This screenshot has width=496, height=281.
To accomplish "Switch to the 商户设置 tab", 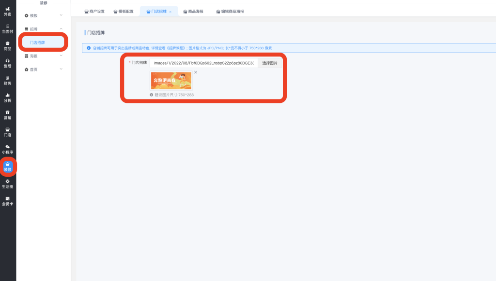I will [94, 11].
